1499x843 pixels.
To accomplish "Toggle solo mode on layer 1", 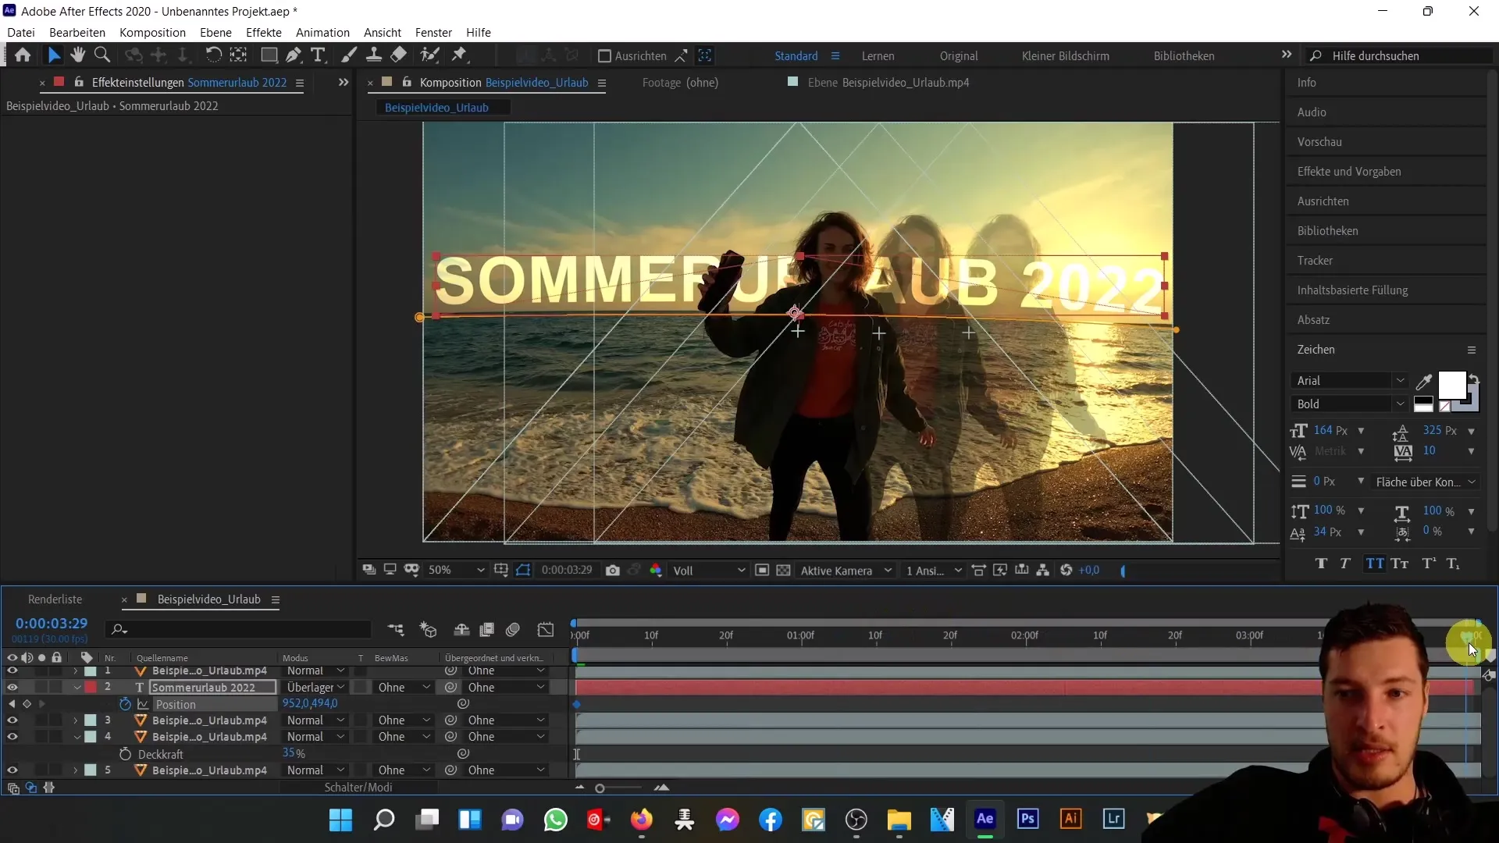I will click(x=41, y=670).
